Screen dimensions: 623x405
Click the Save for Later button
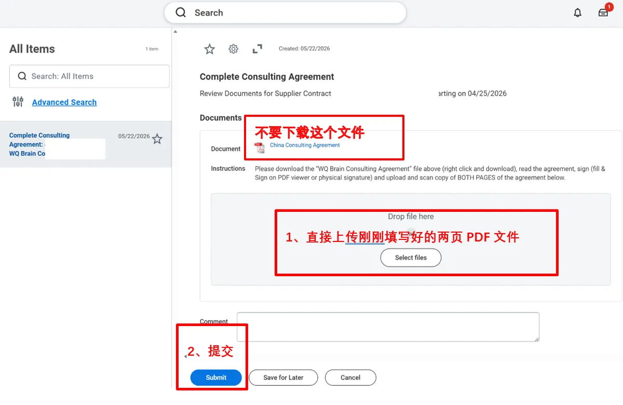283,377
